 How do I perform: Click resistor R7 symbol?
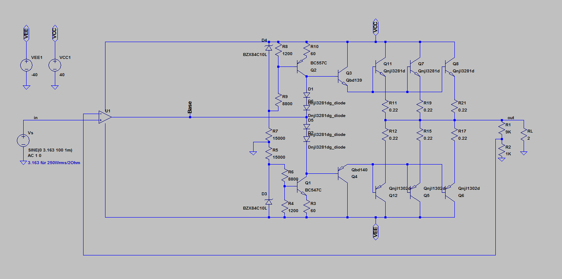(269, 135)
